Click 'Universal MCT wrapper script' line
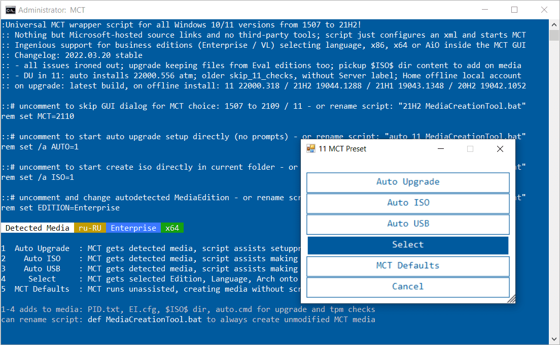Screen dimensions: 560x345 [181, 25]
